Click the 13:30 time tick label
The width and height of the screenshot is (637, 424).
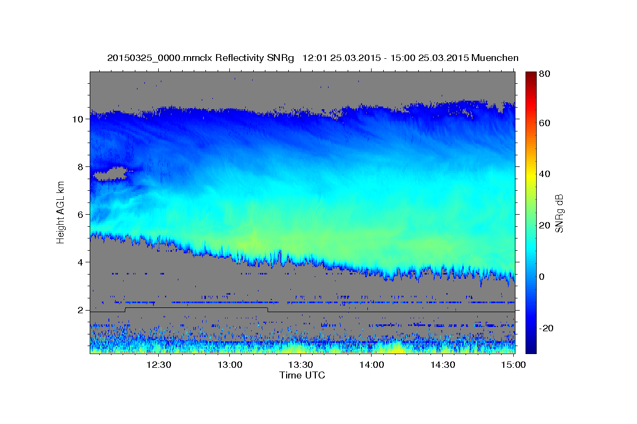pos(300,365)
